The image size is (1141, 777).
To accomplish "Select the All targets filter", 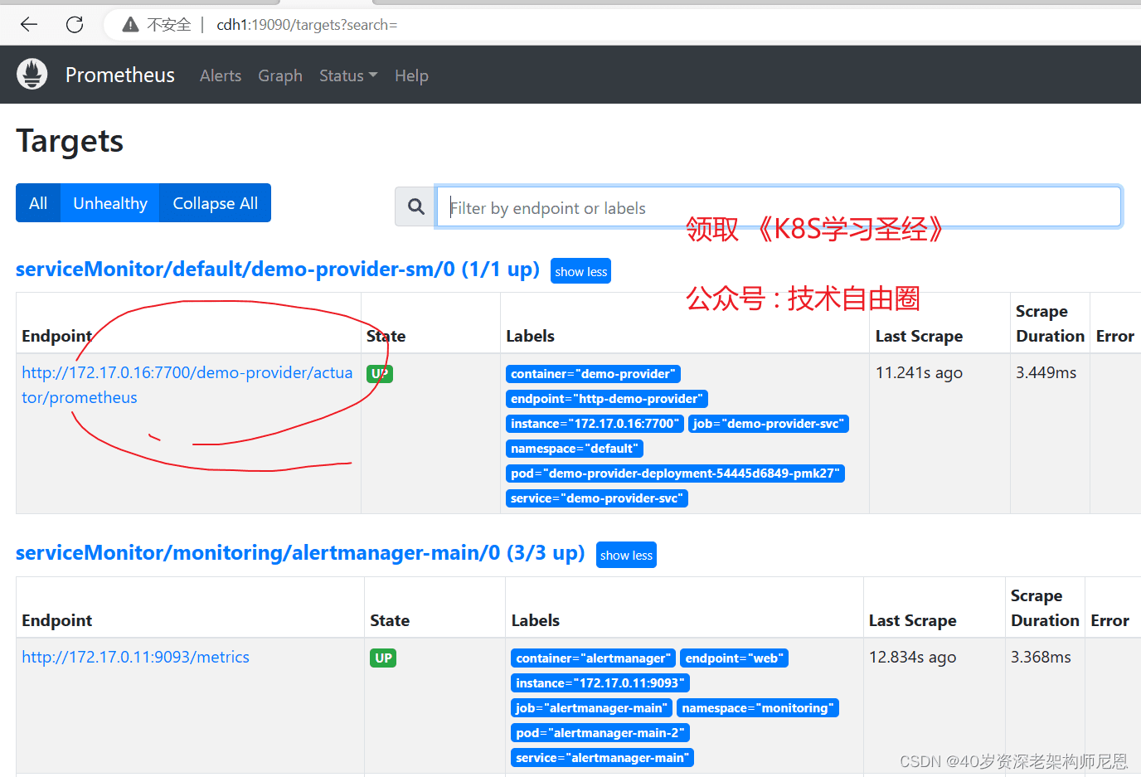I will (x=38, y=203).
